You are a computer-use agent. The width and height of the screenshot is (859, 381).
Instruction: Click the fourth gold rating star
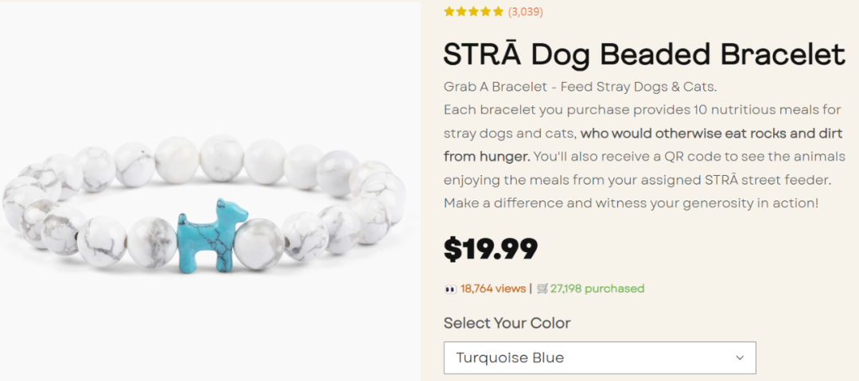point(486,11)
